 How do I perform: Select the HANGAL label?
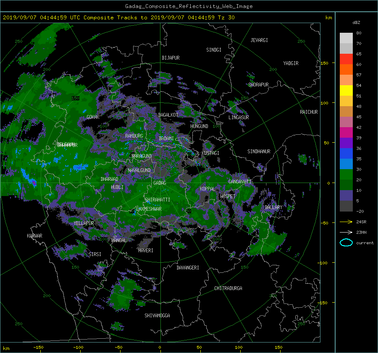[118, 241]
